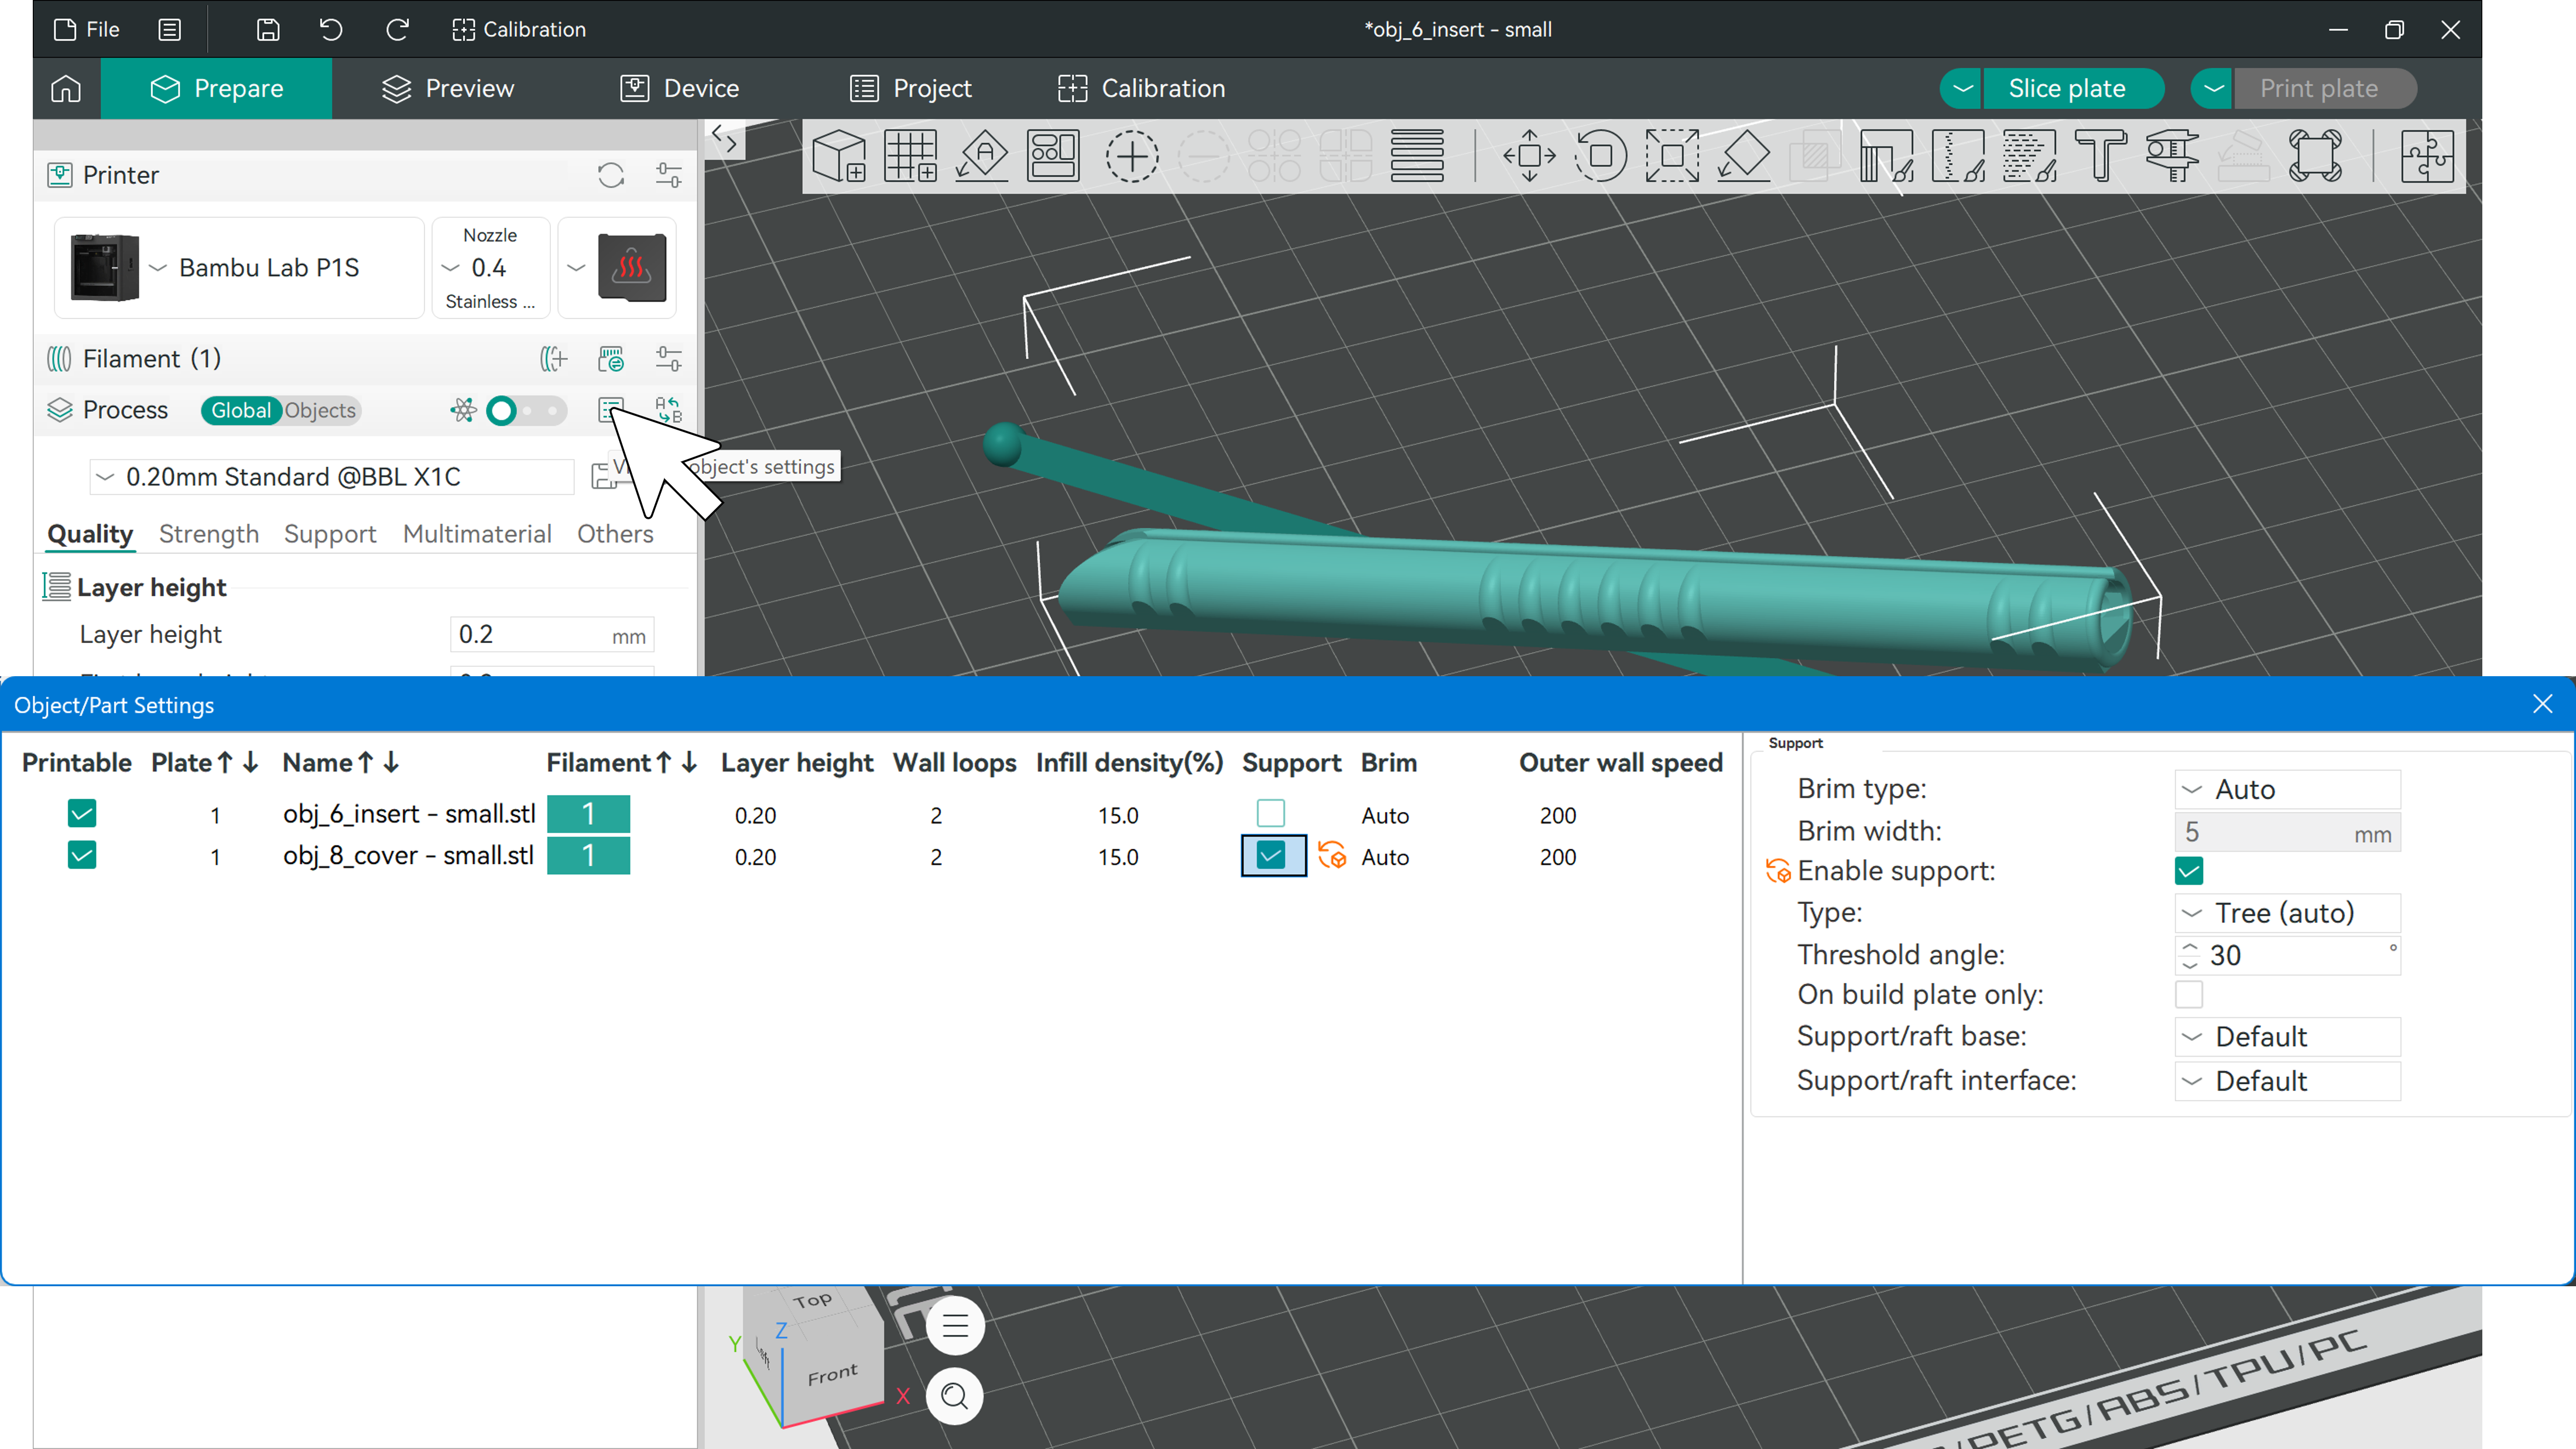Click filament 1 color swatch for obj_6_insert
This screenshot has width=2576, height=1449.
coord(588,814)
